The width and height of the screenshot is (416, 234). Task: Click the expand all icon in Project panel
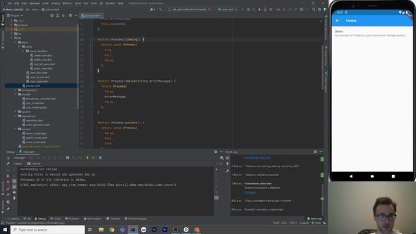(x=58, y=16)
